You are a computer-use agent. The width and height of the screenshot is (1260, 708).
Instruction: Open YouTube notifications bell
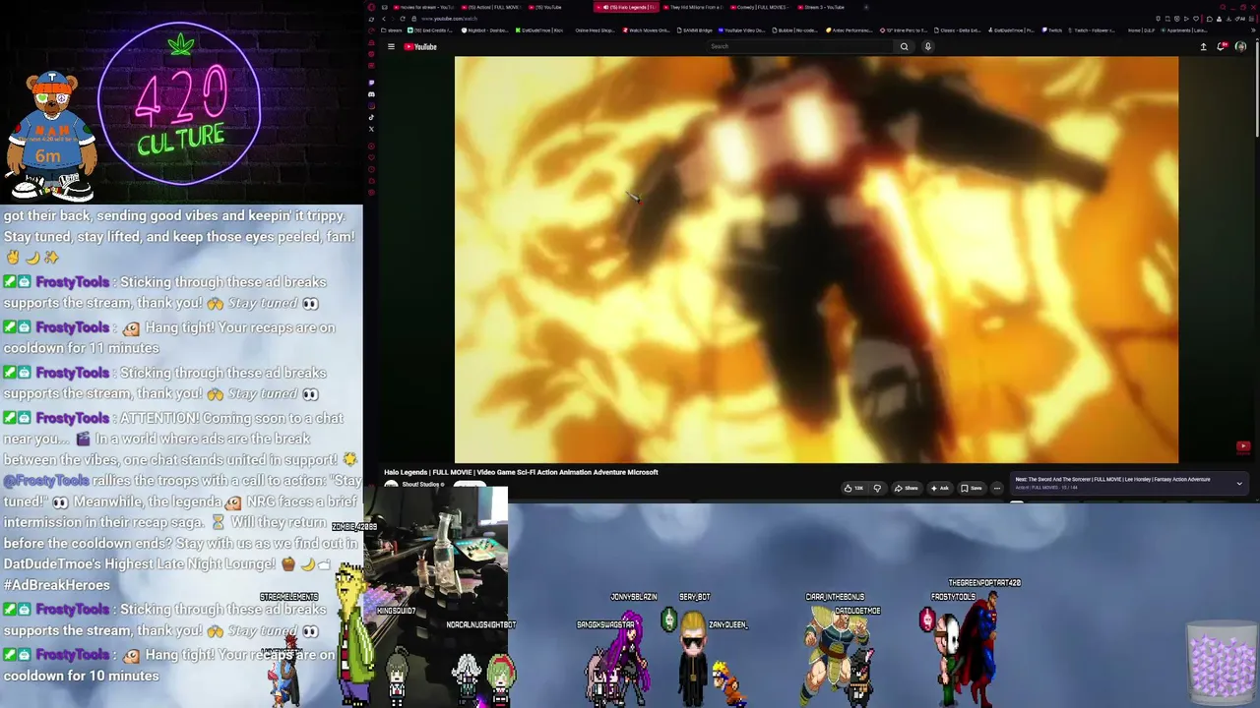click(x=1222, y=46)
